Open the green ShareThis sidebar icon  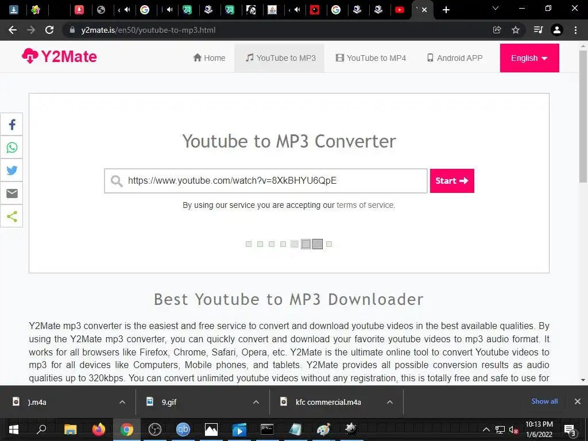[12, 216]
